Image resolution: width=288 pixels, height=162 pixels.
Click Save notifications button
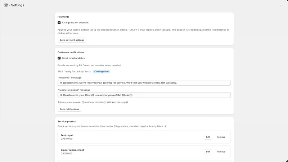tap(69, 109)
